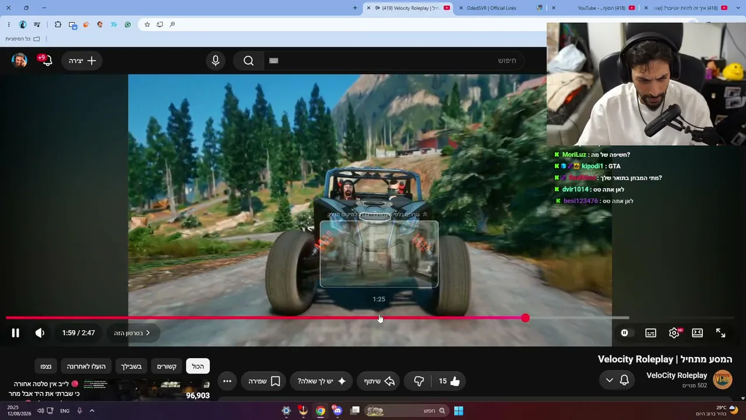746x420 pixels.
Task: Pause the video with the player pause button
Action: (16, 333)
